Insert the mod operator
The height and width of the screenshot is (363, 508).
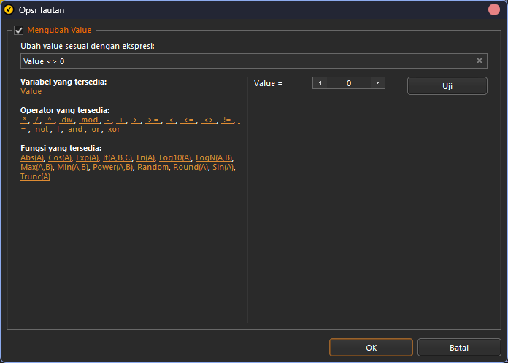pyautogui.click(x=89, y=120)
